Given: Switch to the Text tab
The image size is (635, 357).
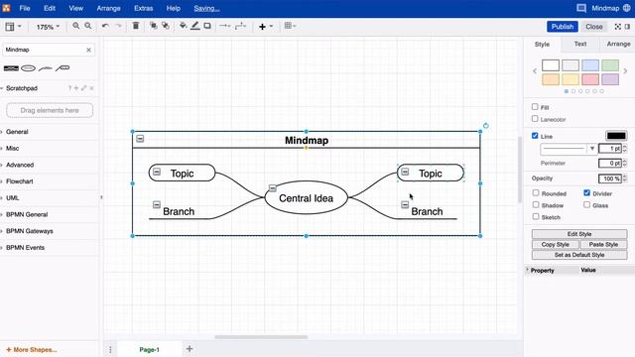Looking at the screenshot, I should (579, 44).
